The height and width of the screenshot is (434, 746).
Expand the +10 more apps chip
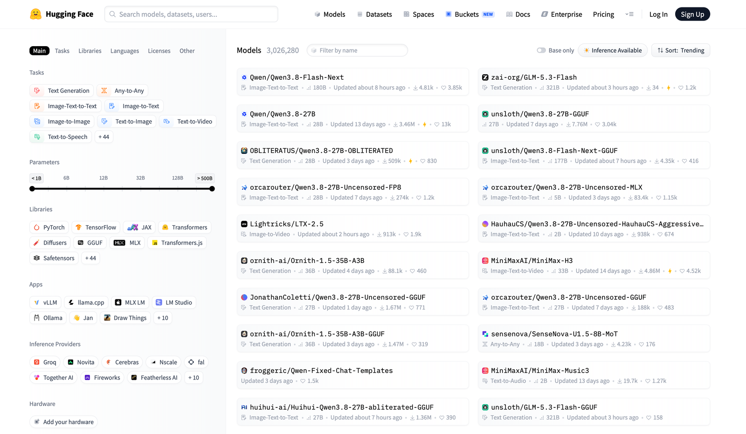coord(163,318)
